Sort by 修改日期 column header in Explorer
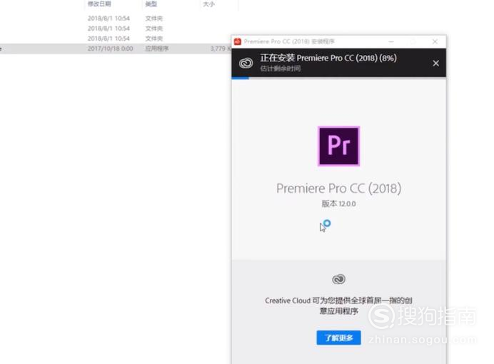This screenshot has height=364, width=494. click(x=99, y=4)
